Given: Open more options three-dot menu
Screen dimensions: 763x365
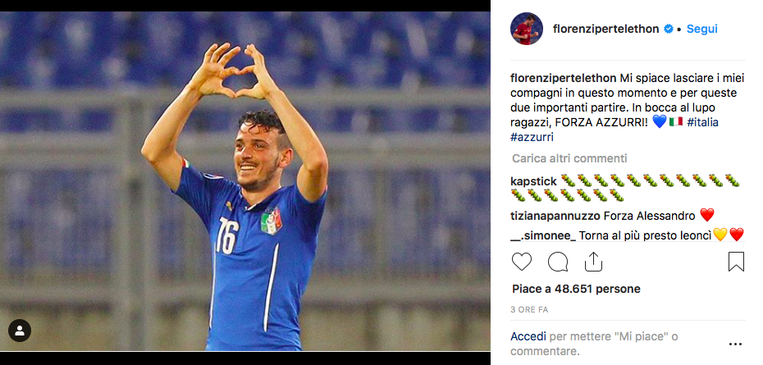Looking at the screenshot, I should point(735,344).
